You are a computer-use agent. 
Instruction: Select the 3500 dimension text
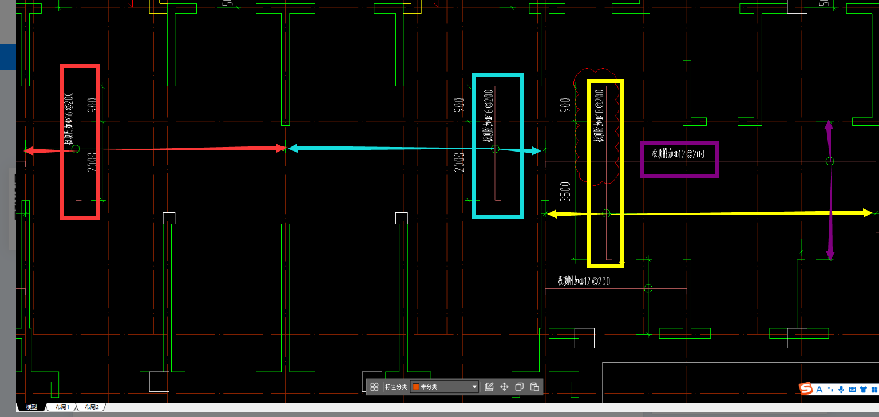565,190
